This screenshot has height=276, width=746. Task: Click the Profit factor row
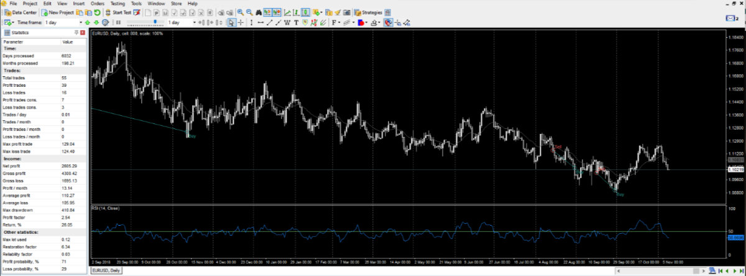pos(44,218)
